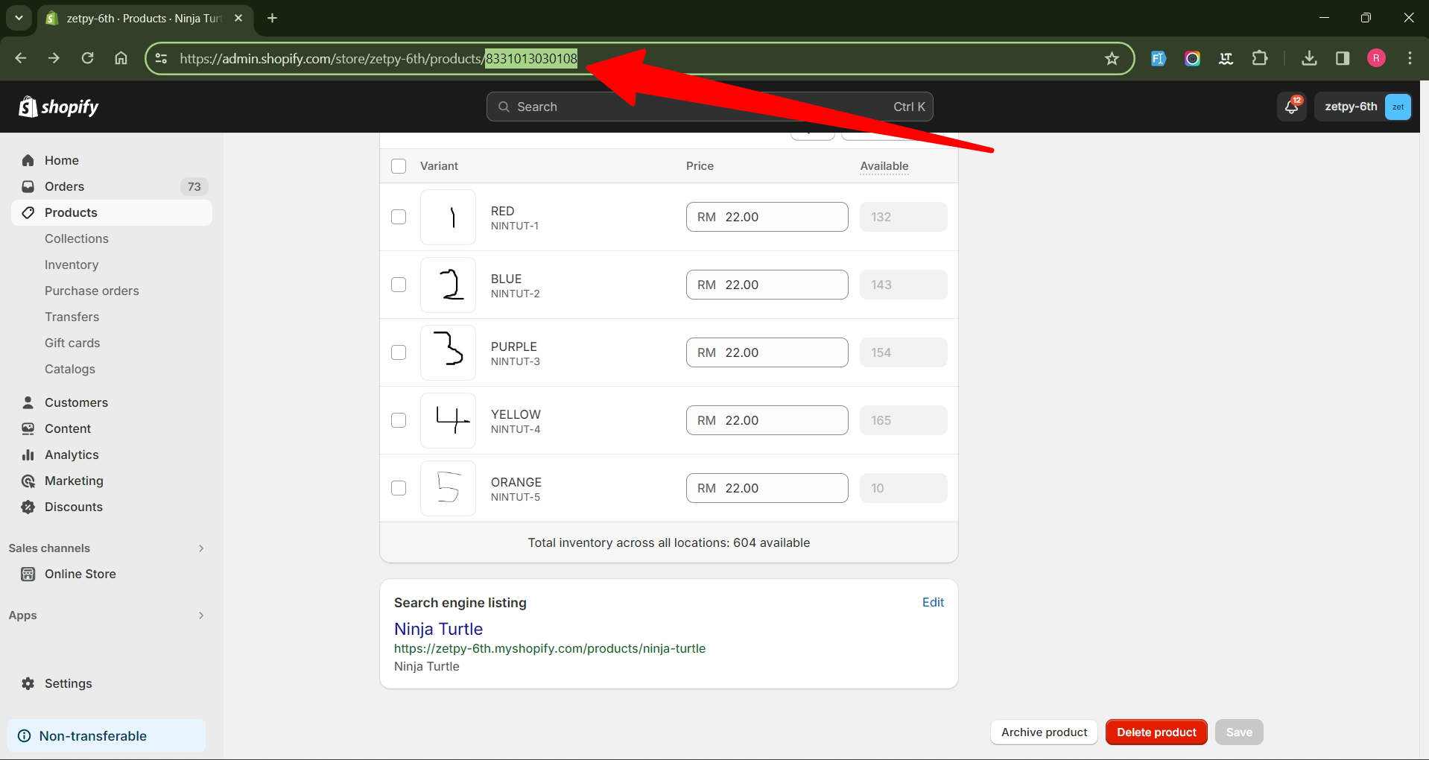Click the ORANGE variant price field
The width and height of the screenshot is (1429, 760).
(x=767, y=488)
